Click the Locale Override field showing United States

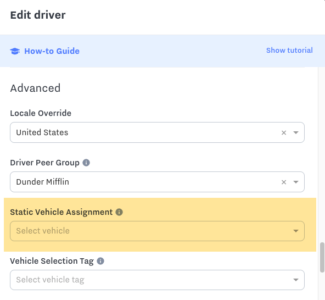click(x=157, y=132)
